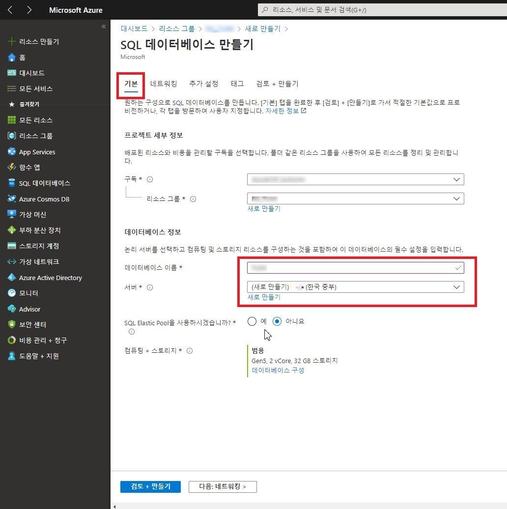The image size is (507, 509).
Task: Click 새로 만들기 in the breadcrumb
Action: click(262, 28)
